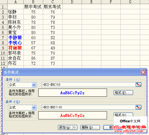This screenshot has width=149, height=135.
Task: Open the condition 2 公式 dropdown
Action: (34, 107)
